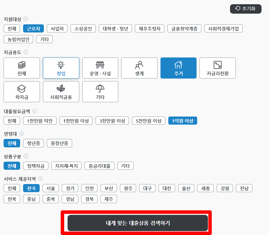Image resolution: width=269 pixels, height=235 pixels.
Task: Click the 주거 house icon
Action: [x=178, y=64]
